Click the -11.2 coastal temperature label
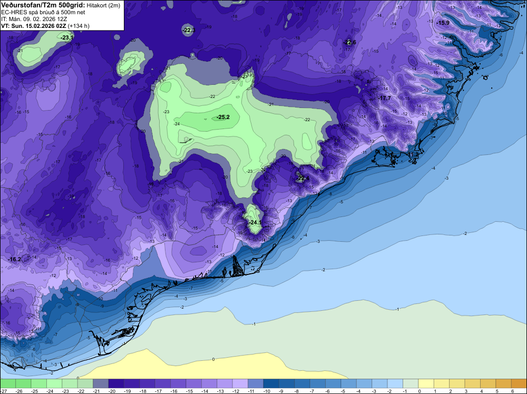The height and width of the screenshot is (394, 527). 413,154
